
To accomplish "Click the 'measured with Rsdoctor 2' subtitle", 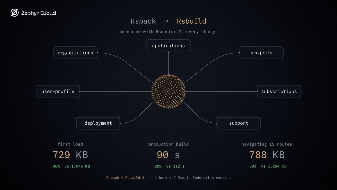I will [x=168, y=32].
